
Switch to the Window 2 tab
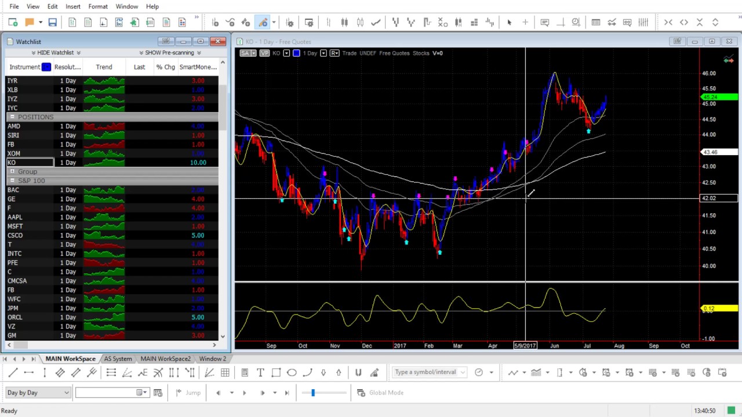[x=212, y=359]
